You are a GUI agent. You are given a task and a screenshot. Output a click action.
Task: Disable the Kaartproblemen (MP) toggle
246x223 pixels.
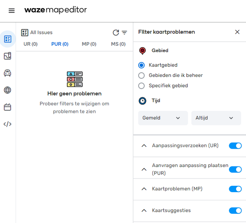click(235, 189)
